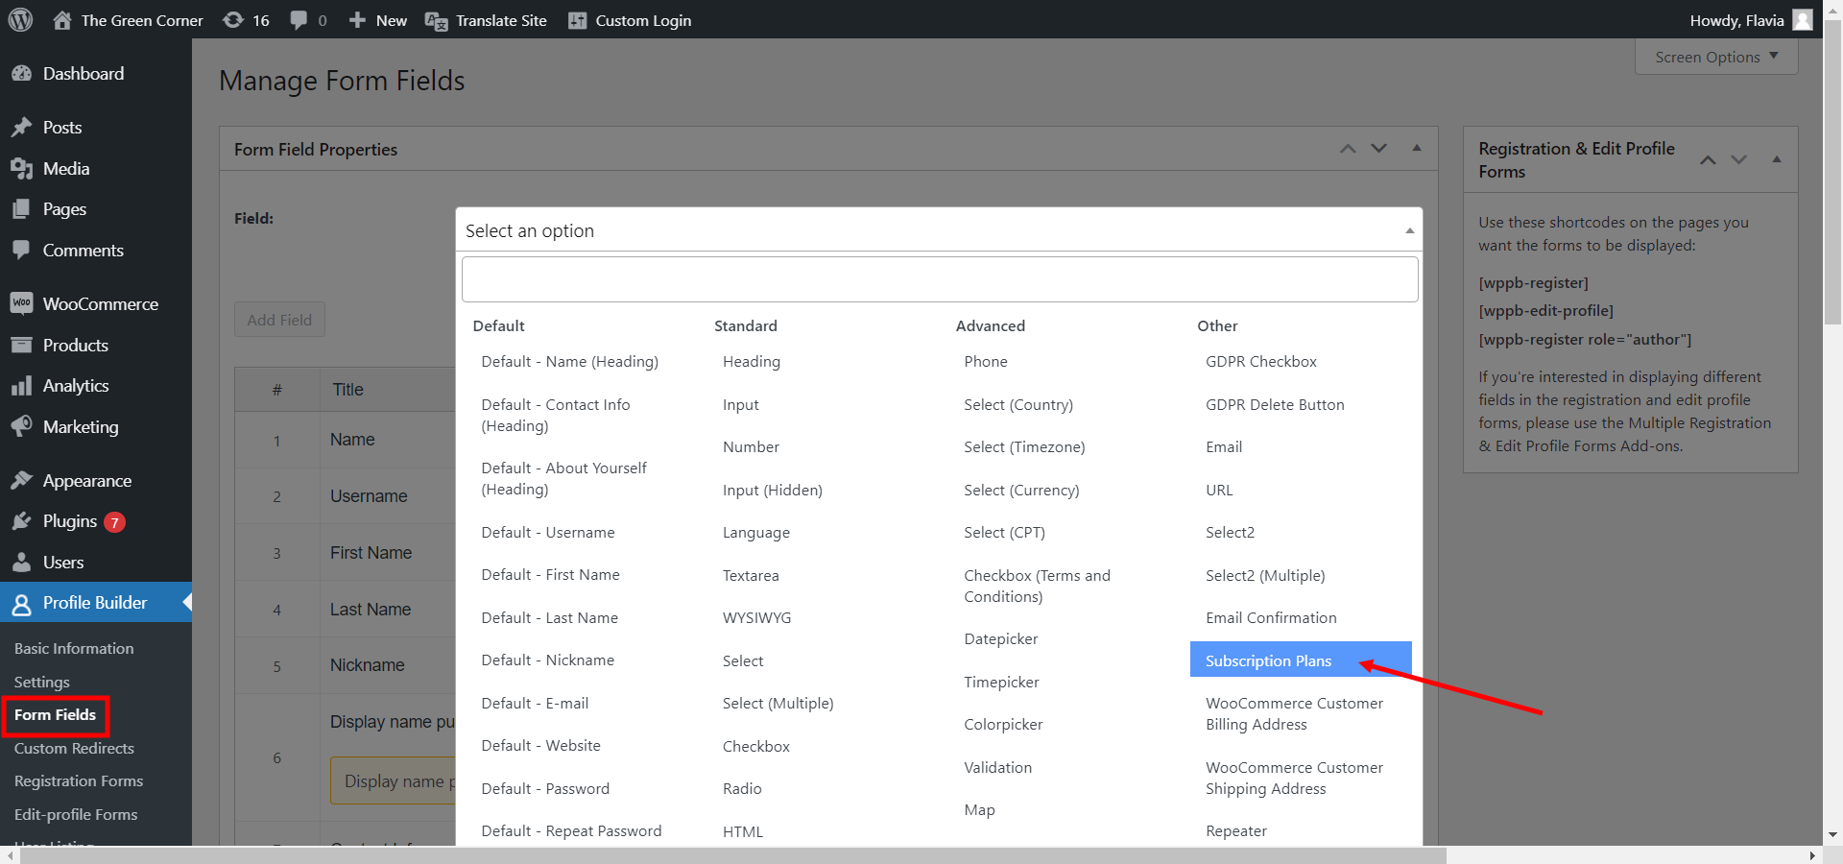Image resolution: width=1843 pixels, height=864 pixels.
Task: Click the Media library icon
Action: point(21,169)
